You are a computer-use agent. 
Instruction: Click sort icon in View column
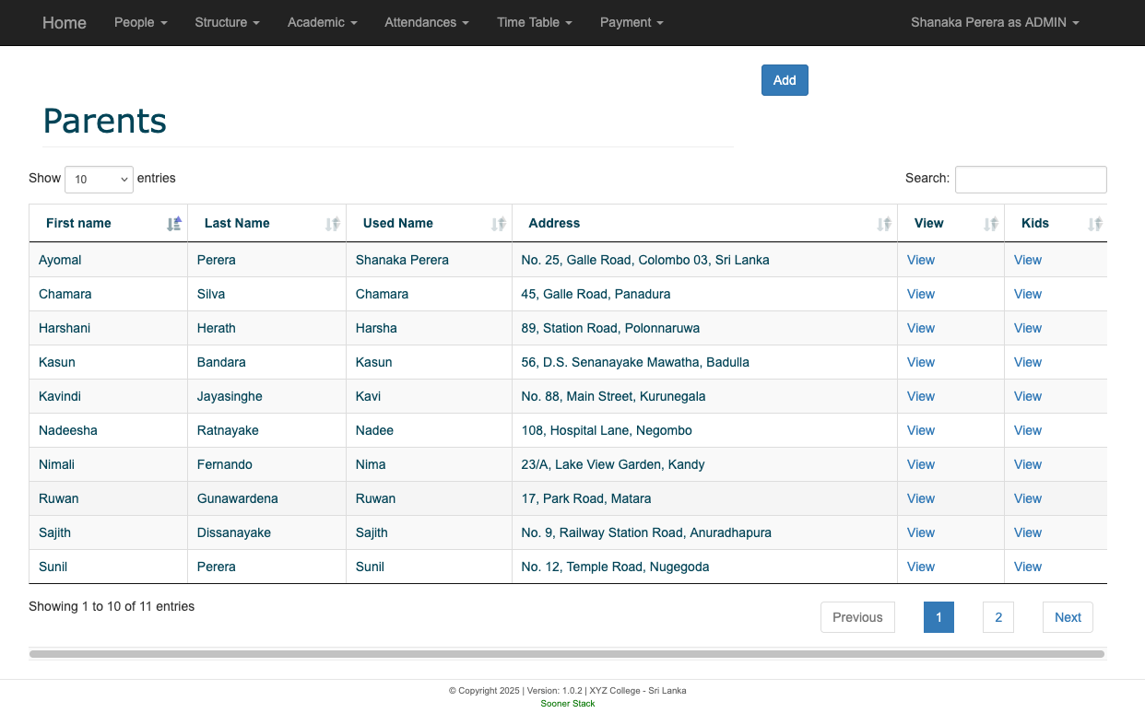pos(991,224)
